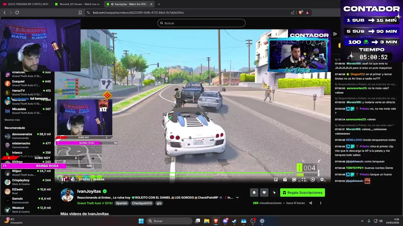
Task: Focus the Kick Buscar search field
Action: [201, 23]
